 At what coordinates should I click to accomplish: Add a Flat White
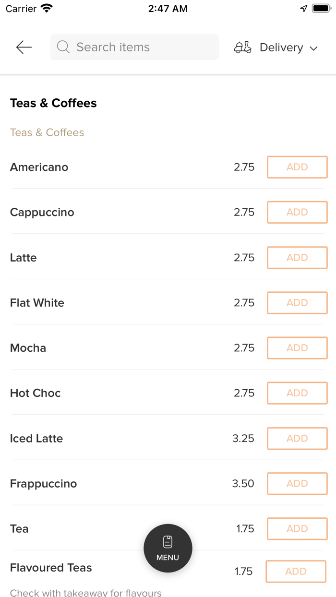pyautogui.click(x=297, y=303)
